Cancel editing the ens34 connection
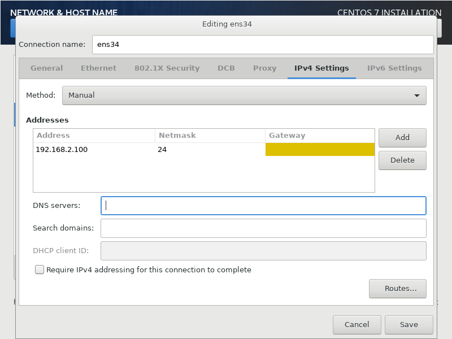This screenshot has height=339, width=452. 357,324
